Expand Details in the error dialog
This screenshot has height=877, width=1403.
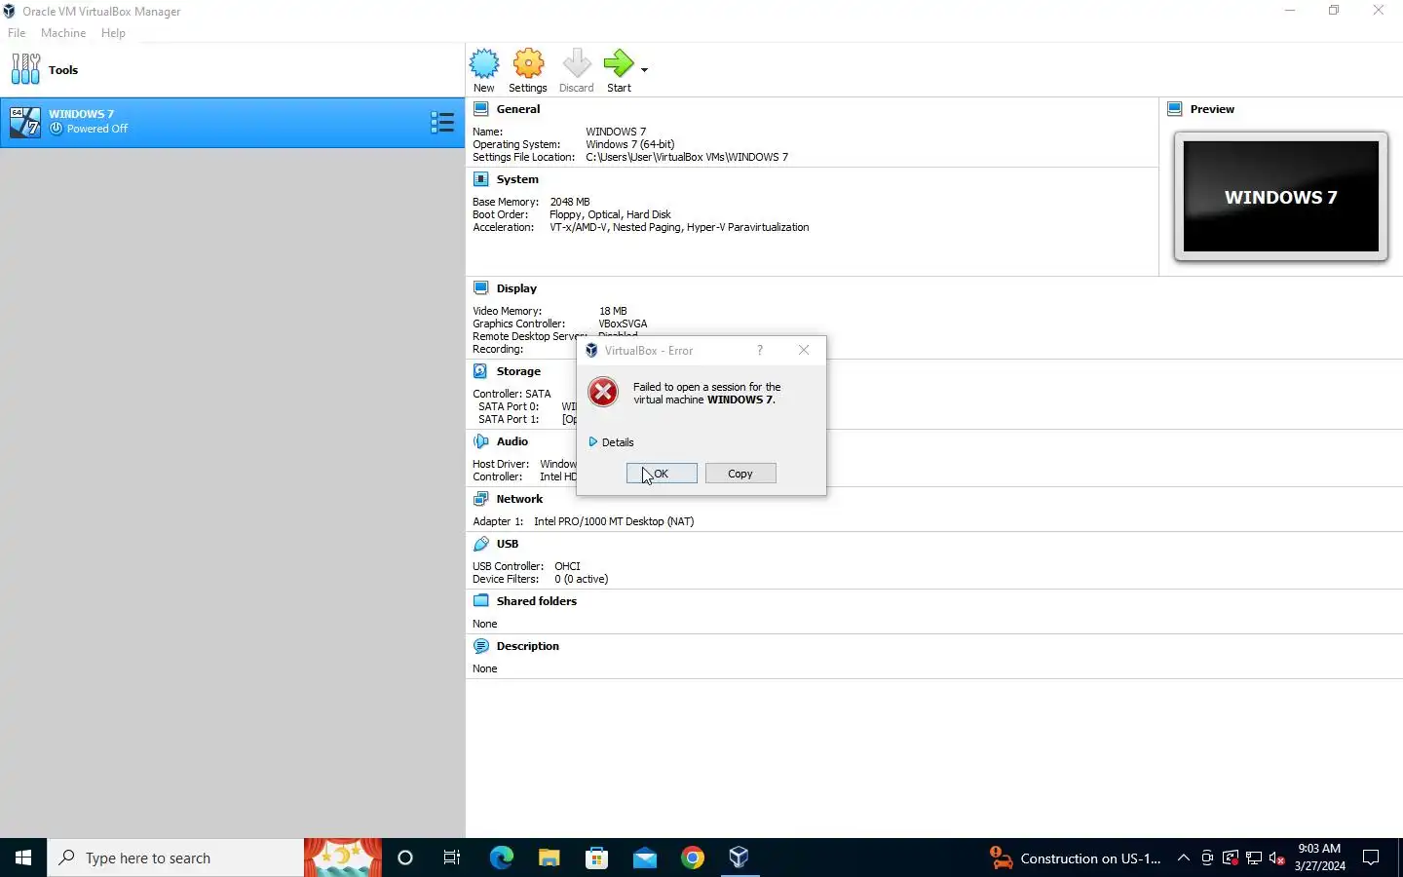(612, 442)
